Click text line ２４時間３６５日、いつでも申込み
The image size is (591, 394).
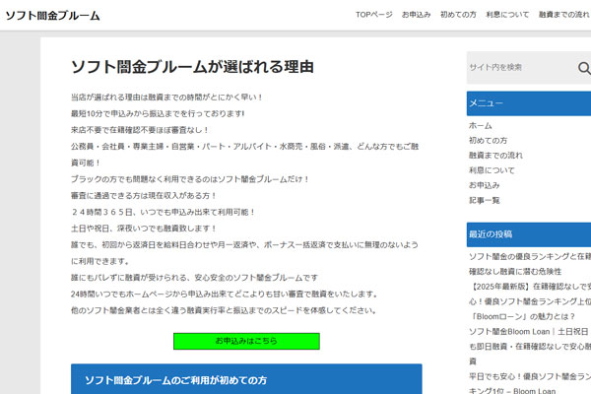point(163,212)
